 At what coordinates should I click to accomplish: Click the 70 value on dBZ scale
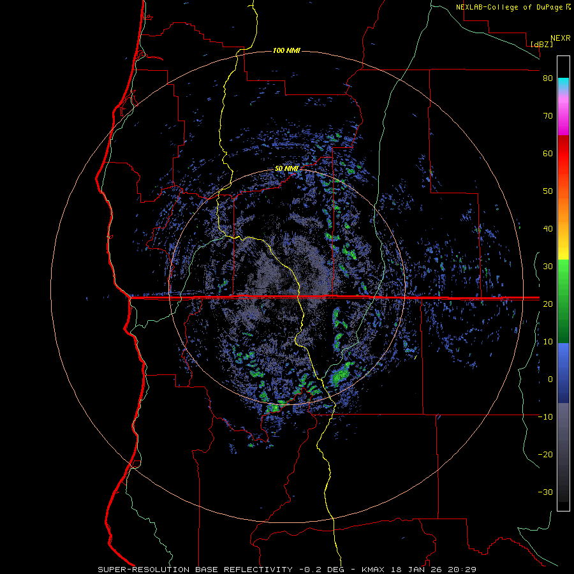point(548,116)
